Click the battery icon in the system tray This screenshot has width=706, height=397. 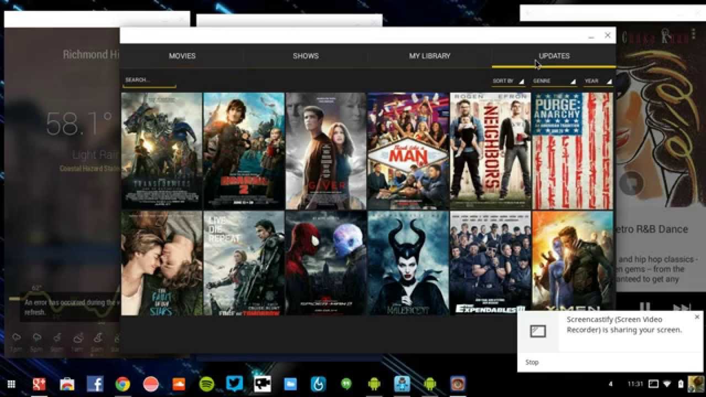(x=681, y=384)
